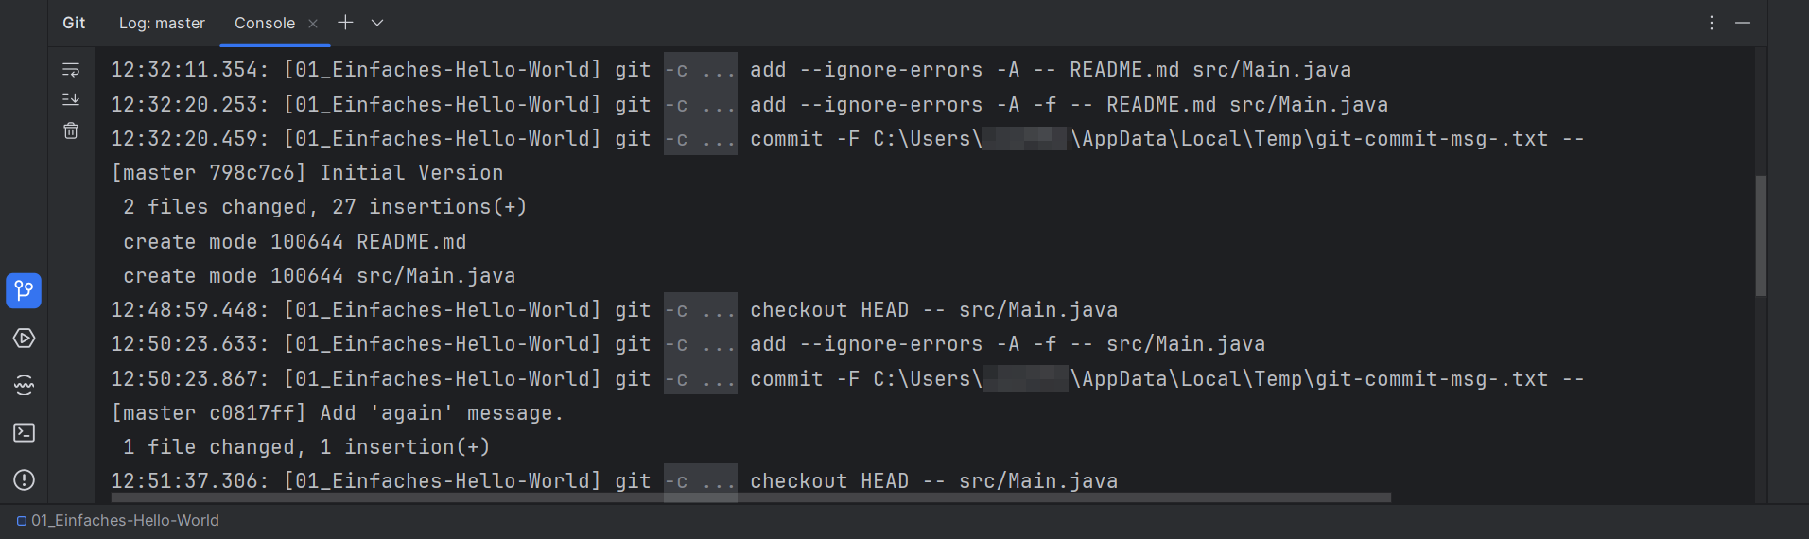The width and height of the screenshot is (1809, 539).
Task: Click '2 files changed, 27 insertions(+)' line
Action: [324, 207]
